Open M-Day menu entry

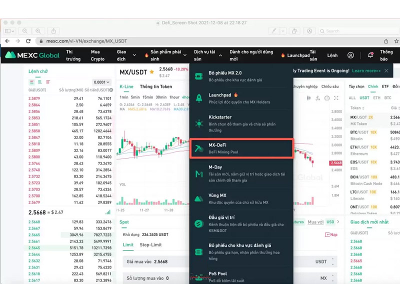pos(241,173)
